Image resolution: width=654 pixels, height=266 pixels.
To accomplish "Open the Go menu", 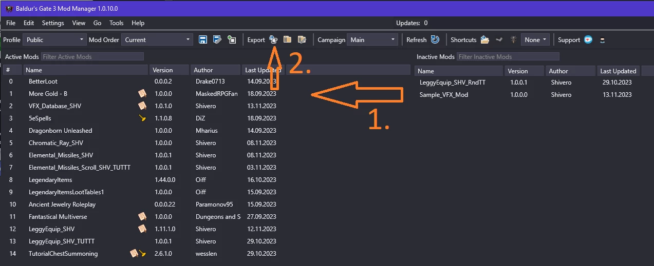I will point(98,23).
